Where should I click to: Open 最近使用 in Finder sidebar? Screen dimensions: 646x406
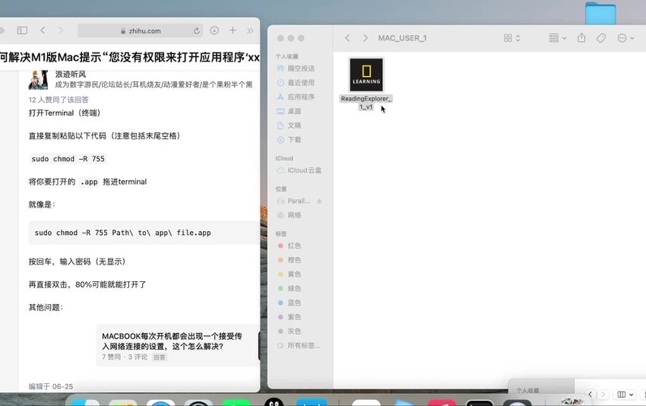coord(301,82)
